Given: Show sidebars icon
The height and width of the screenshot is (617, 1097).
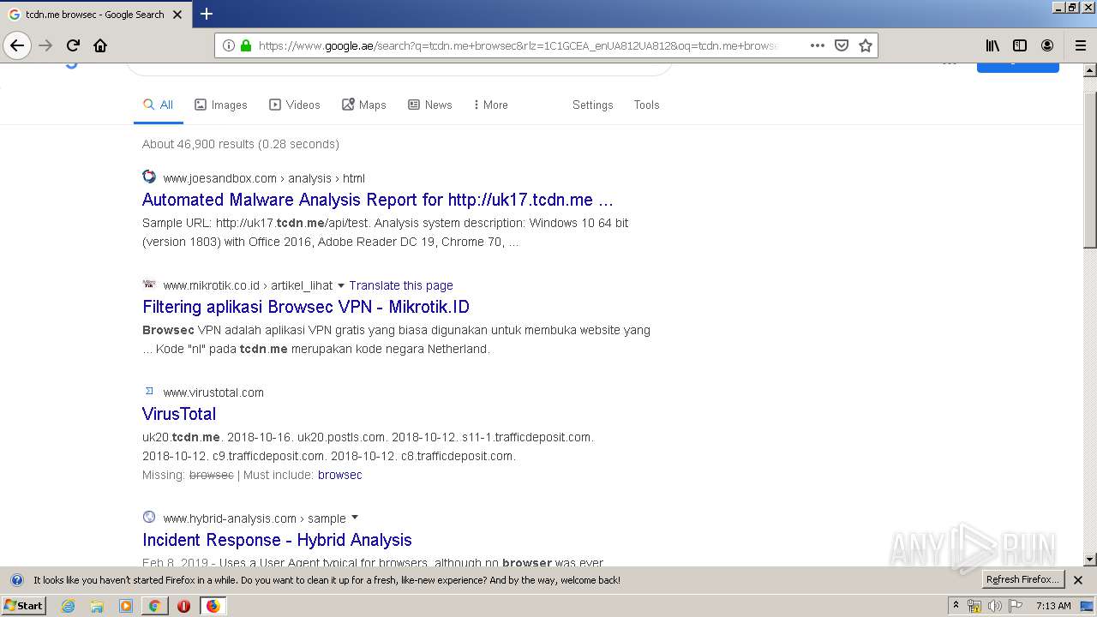Looking at the screenshot, I should [x=1020, y=45].
